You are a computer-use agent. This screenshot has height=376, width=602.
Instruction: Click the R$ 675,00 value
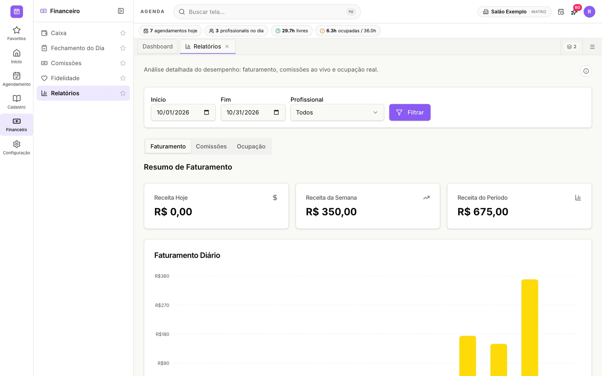click(483, 212)
